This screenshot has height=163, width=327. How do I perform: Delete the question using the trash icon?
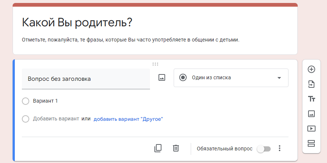tap(176, 148)
